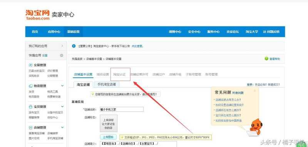Viewport: 308px width, 147px height.
Task: Switch to the 店铺过户 tab
Action: (159, 74)
